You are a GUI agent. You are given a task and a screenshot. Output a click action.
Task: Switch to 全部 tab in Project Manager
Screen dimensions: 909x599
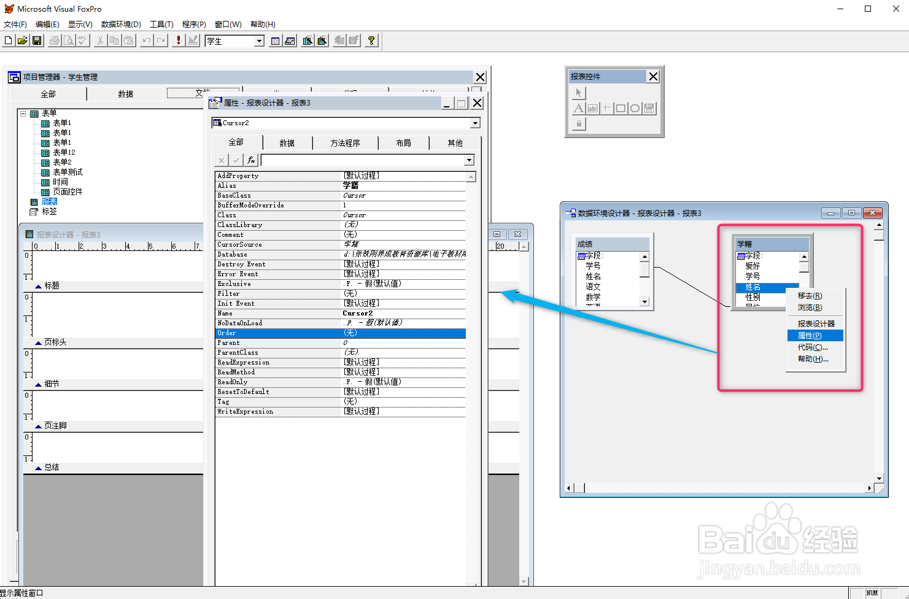(48, 94)
